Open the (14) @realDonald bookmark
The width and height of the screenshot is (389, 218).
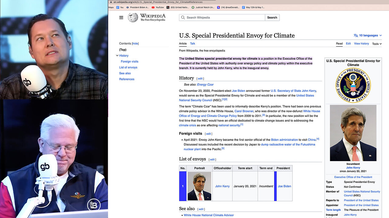click(x=228, y=7)
